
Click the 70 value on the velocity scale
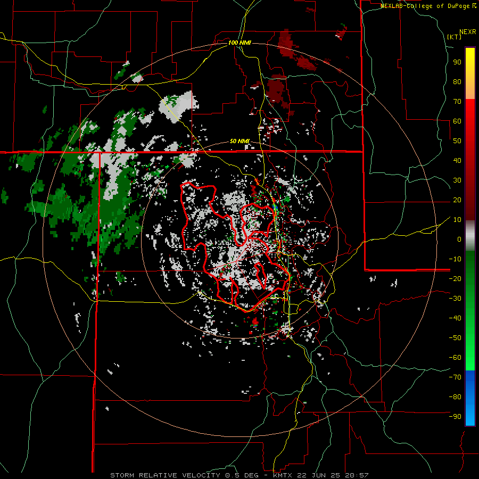click(457, 102)
